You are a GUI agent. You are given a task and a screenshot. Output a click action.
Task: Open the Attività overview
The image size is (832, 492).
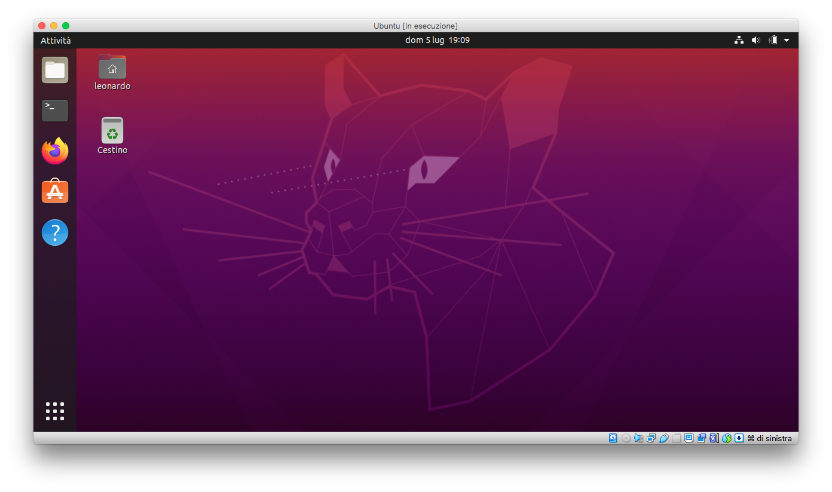56,40
